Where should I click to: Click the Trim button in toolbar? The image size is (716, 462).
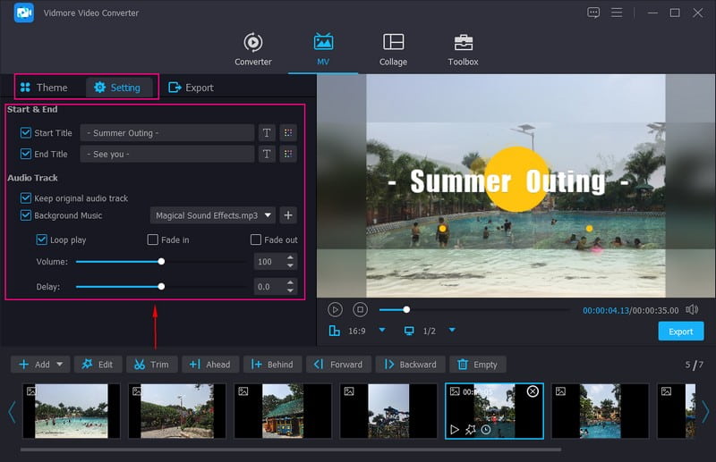(x=150, y=365)
